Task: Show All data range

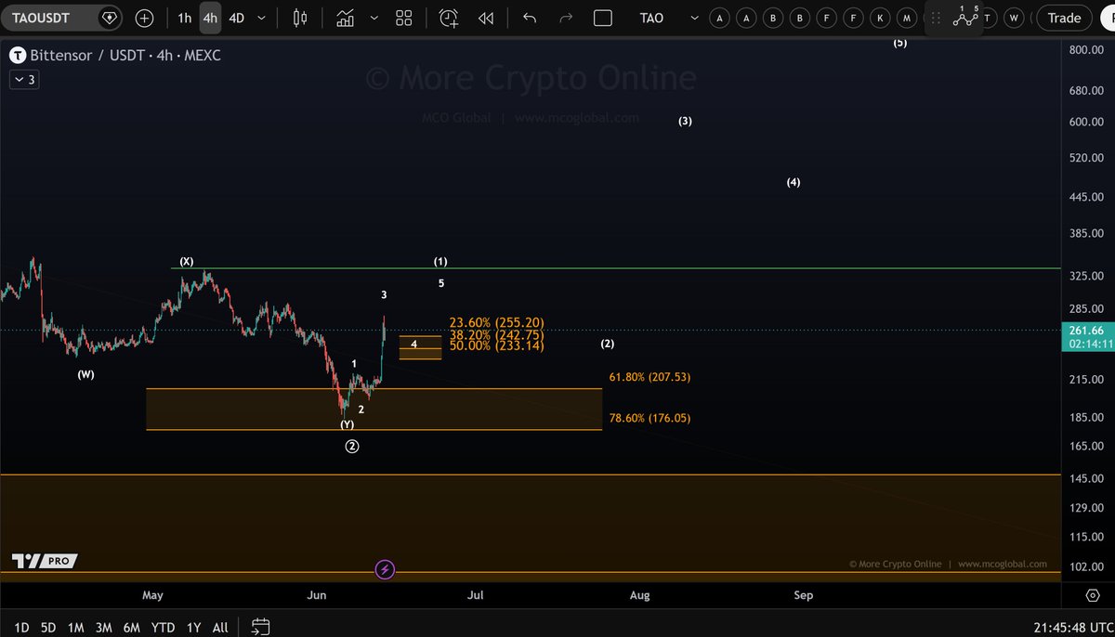Action: click(220, 627)
